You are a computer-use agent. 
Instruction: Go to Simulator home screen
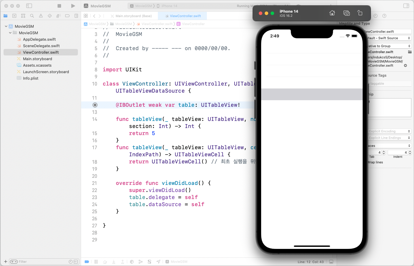[332, 13]
